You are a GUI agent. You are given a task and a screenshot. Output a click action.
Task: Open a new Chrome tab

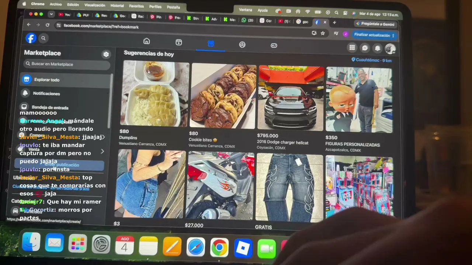pos(334,22)
